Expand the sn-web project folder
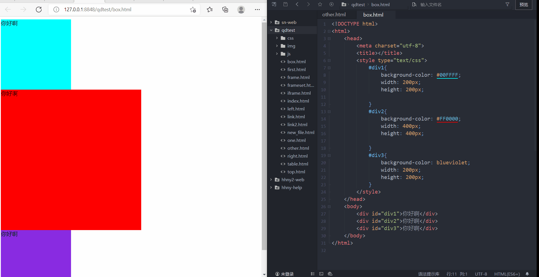539x277 pixels. tap(271, 22)
